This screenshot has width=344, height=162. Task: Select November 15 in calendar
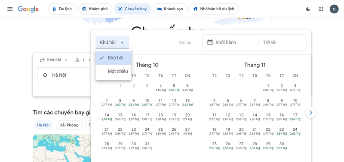(268, 117)
